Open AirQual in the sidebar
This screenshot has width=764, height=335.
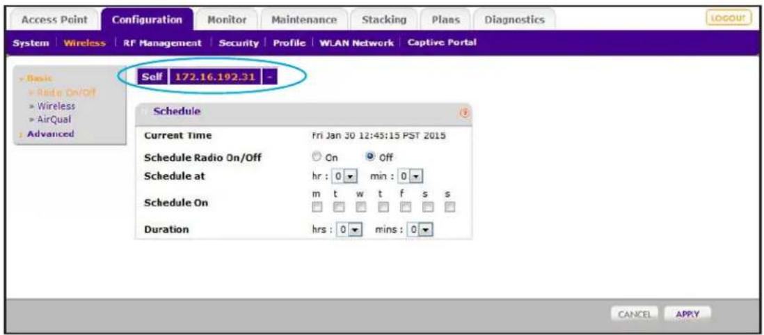(49, 118)
